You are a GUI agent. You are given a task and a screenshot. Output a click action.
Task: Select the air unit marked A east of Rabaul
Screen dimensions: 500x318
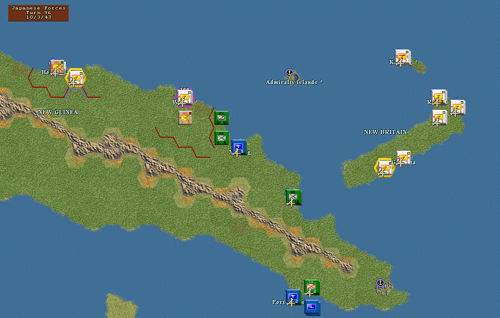tap(457, 108)
